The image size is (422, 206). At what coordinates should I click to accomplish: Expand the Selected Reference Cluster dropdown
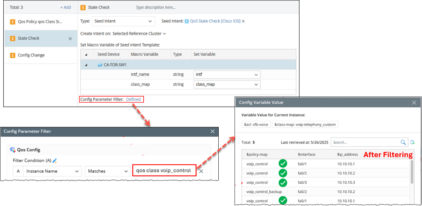[139, 34]
